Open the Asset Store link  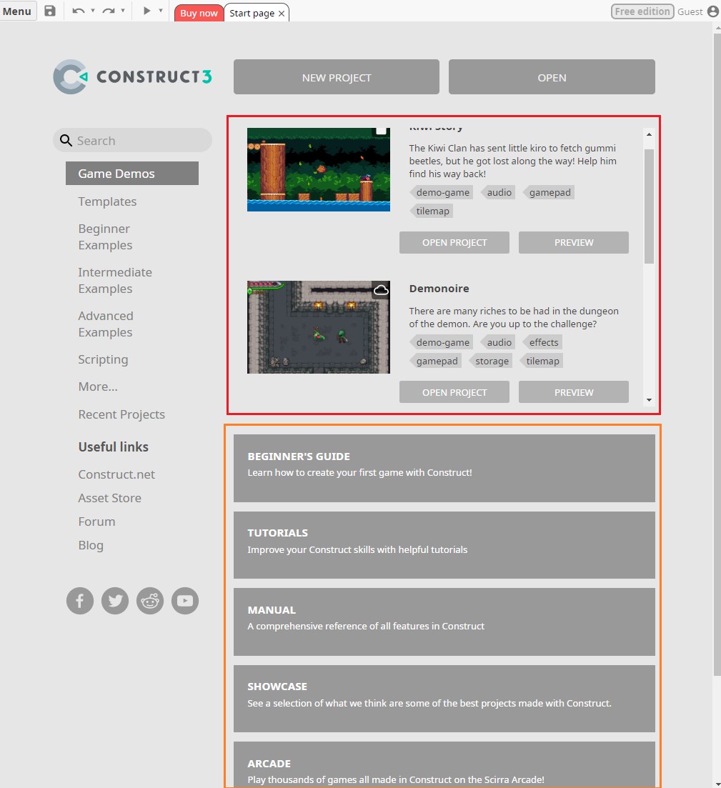click(x=109, y=498)
